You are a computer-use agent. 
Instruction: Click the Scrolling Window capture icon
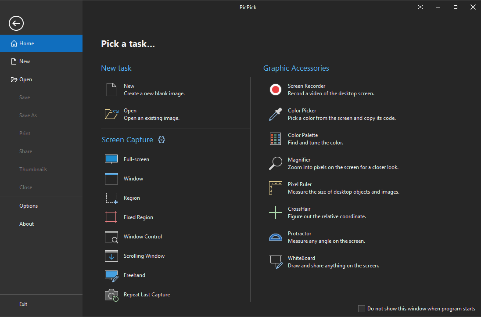pos(111,256)
